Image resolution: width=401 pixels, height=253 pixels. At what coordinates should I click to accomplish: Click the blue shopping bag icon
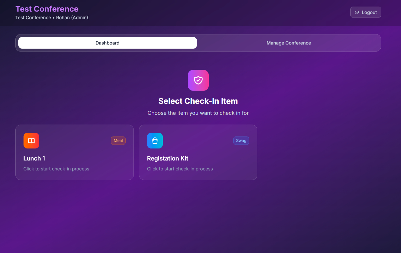tap(155, 141)
